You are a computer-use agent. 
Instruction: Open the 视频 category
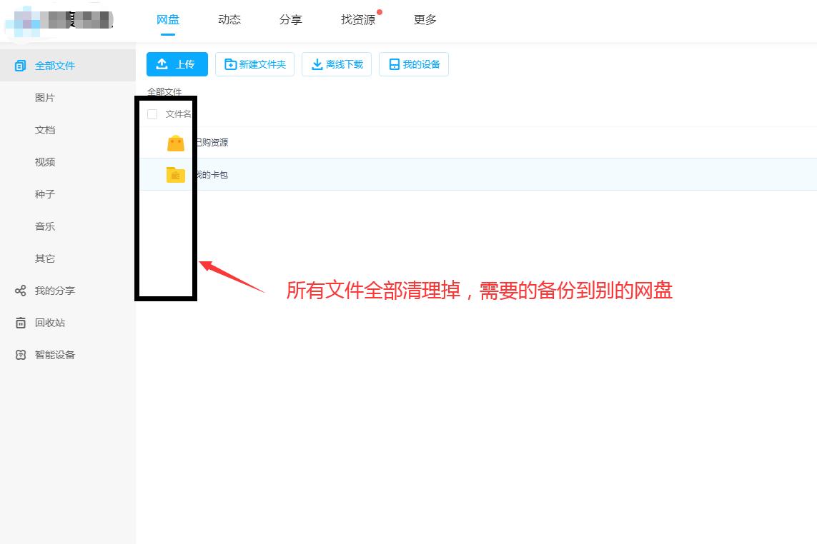tap(44, 161)
